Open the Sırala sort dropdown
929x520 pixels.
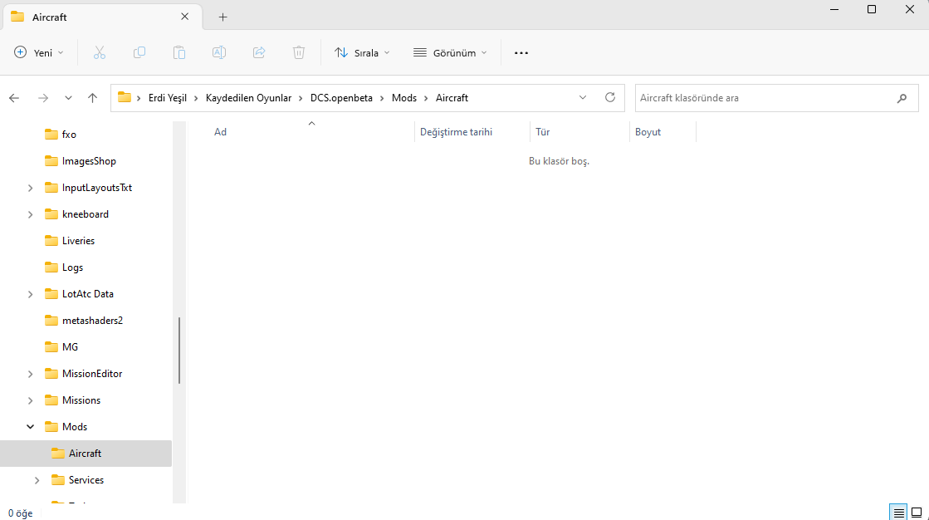coord(362,53)
